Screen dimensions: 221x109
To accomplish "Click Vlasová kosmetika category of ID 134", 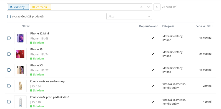I will coord(174,84).
